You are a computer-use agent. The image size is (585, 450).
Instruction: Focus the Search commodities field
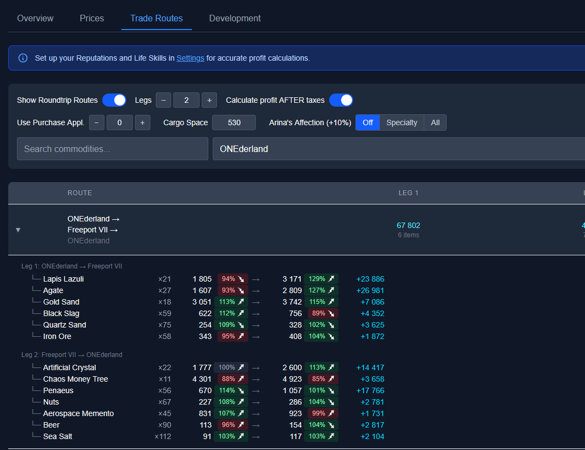click(112, 149)
